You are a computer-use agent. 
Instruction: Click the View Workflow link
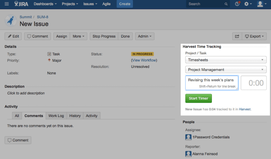[x=144, y=60]
